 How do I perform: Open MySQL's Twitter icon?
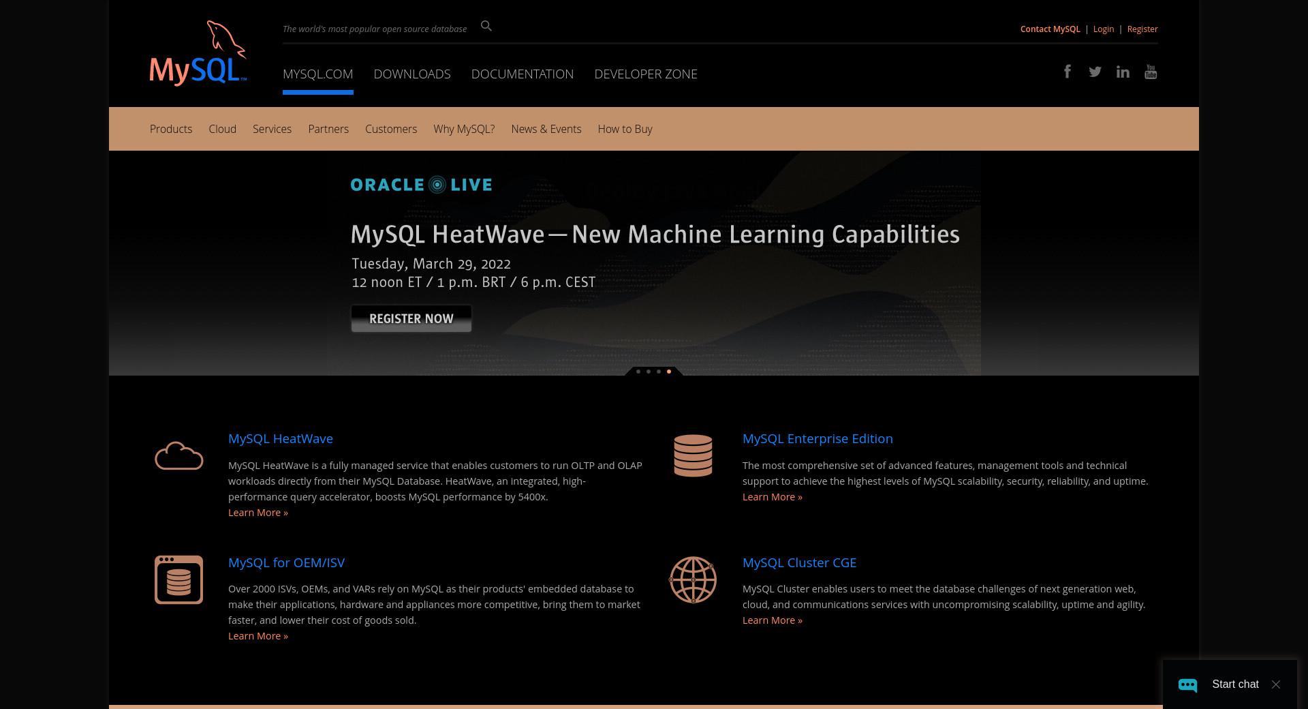[1095, 72]
